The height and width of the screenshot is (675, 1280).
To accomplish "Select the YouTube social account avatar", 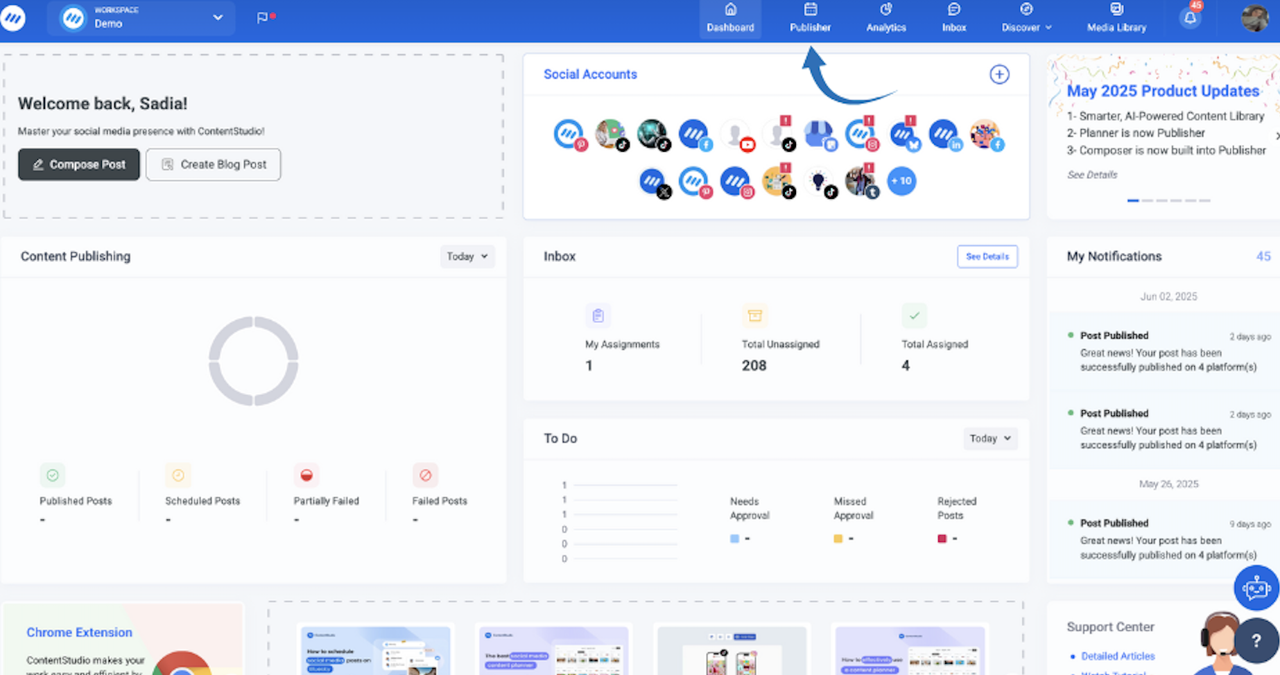I will tap(736, 134).
